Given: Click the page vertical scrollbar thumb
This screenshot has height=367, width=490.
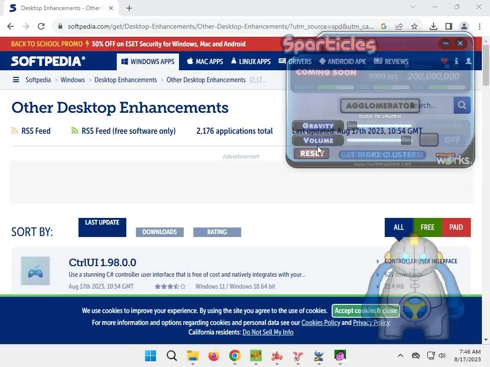Looking at the screenshot, I should coord(486,65).
